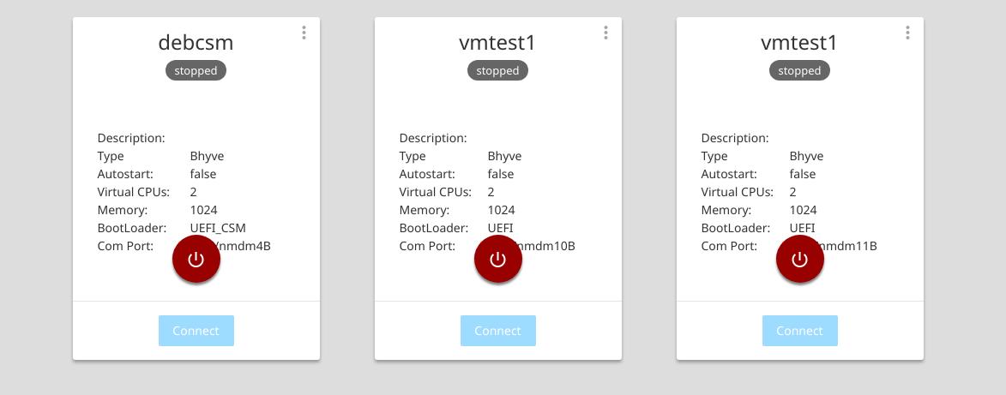Click the vmtest1 title on the nmdm11B card

(800, 42)
